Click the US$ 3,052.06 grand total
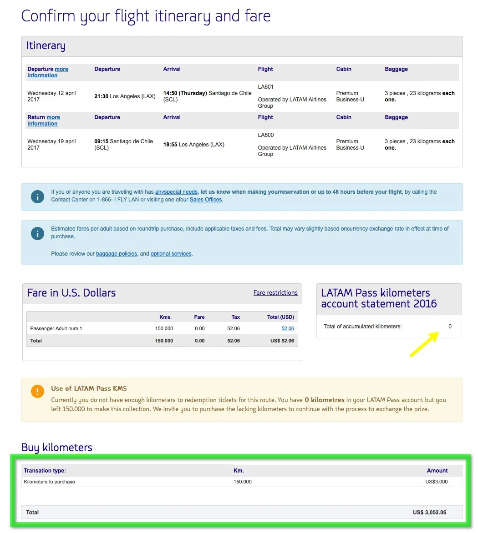 click(429, 512)
